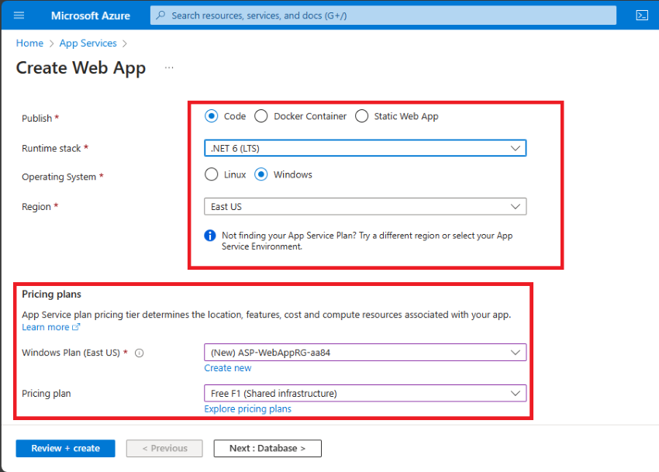This screenshot has height=472, width=659.
Task: Go to Home via breadcrumb
Action: click(29, 43)
